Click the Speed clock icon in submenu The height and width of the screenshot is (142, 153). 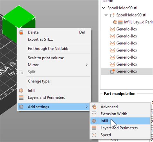coord(94,135)
